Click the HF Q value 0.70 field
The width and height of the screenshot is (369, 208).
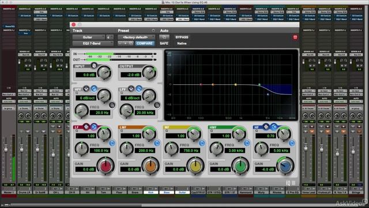[x=266, y=136]
